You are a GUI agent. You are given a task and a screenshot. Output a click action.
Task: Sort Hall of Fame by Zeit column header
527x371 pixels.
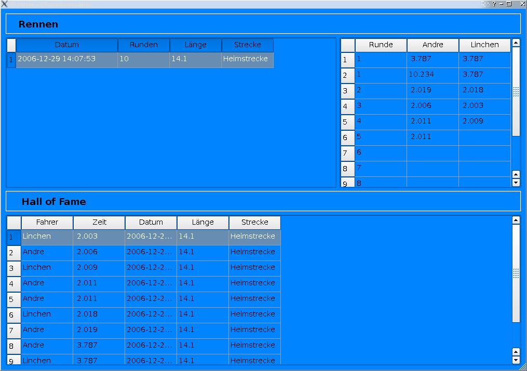click(99, 223)
